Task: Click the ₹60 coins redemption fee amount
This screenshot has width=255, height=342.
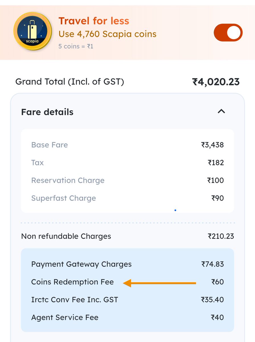Action: 217,282
